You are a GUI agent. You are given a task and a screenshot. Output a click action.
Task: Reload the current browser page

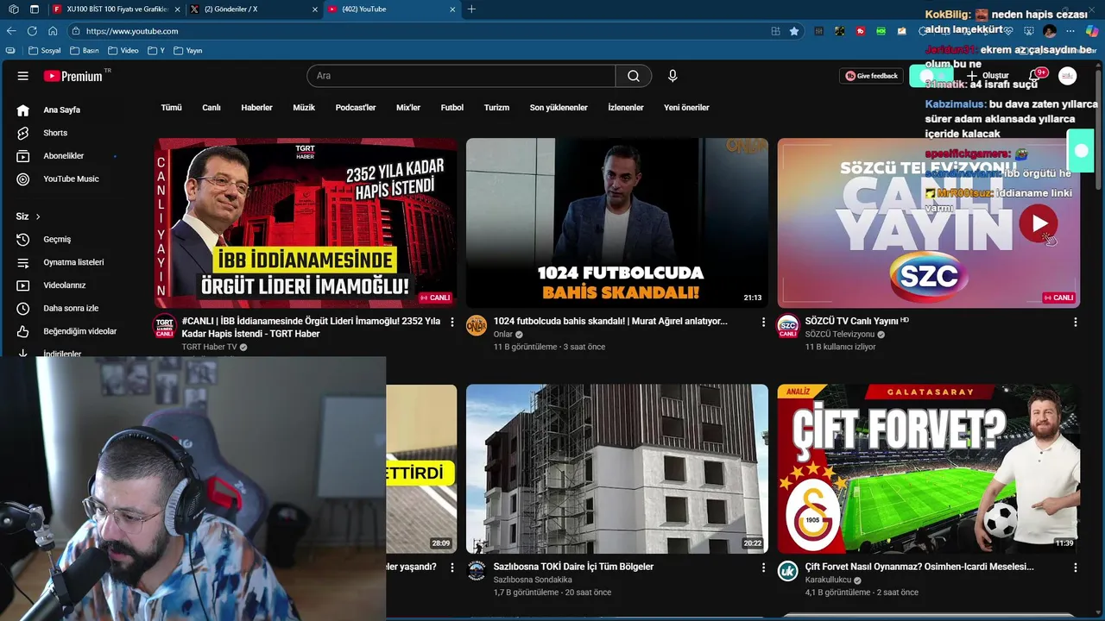[32, 31]
